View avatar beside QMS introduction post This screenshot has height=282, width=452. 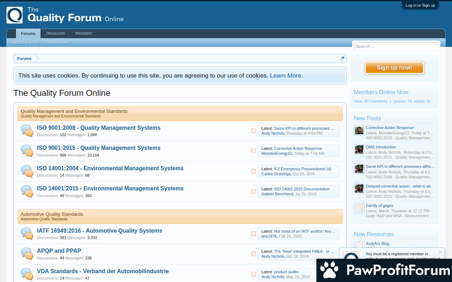[359, 149]
